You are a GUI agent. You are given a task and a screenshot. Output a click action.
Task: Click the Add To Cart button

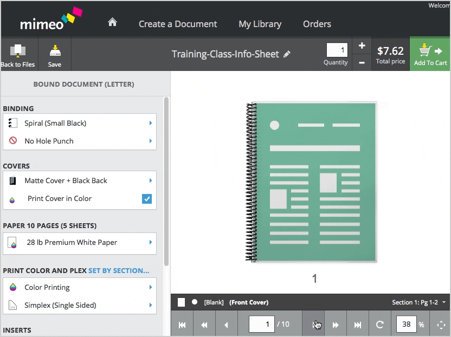(430, 55)
